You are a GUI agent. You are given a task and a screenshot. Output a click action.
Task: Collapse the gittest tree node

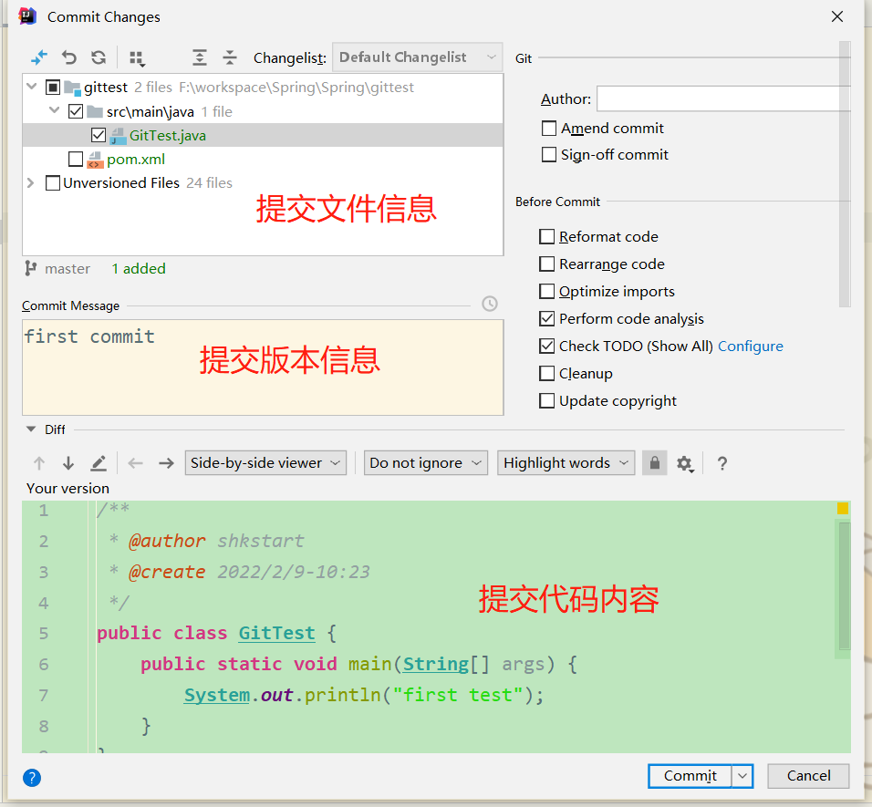[32, 87]
